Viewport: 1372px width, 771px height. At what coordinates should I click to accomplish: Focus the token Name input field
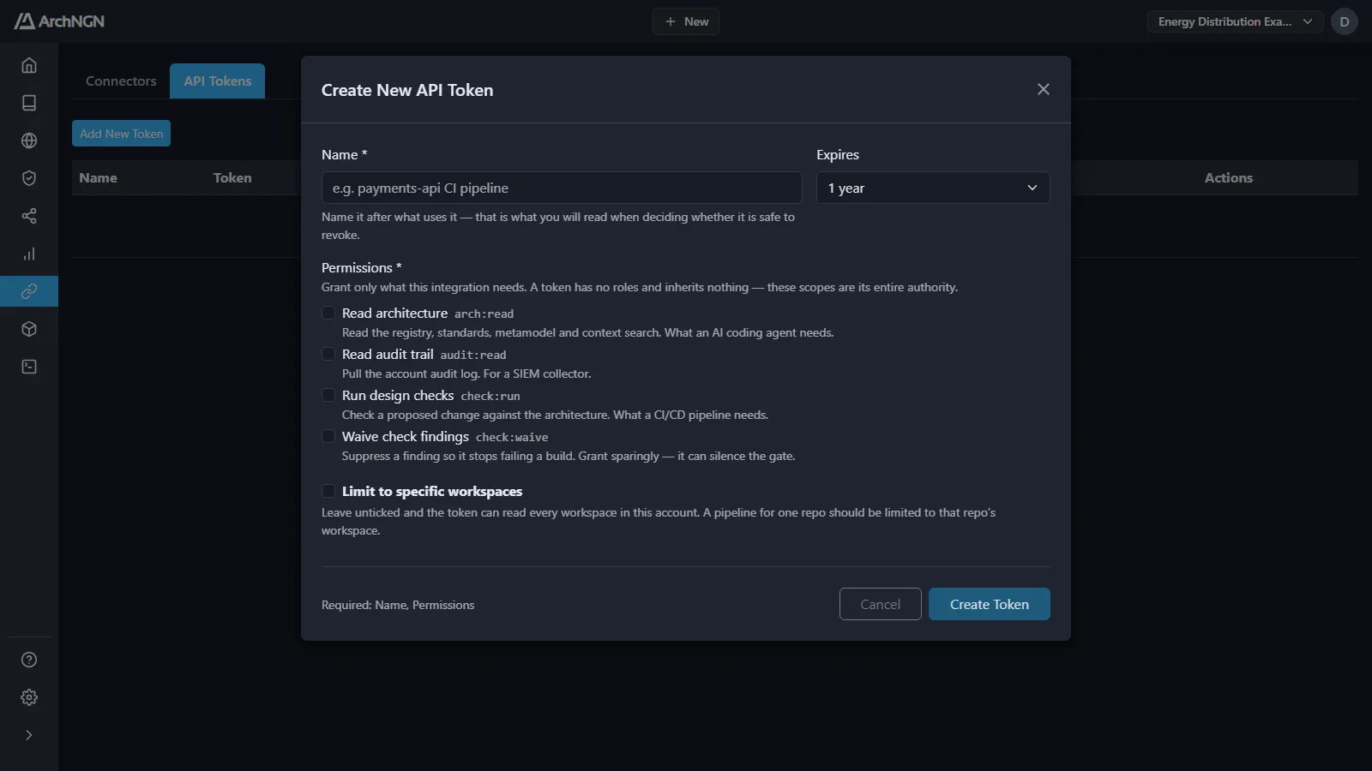[x=562, y=188]
